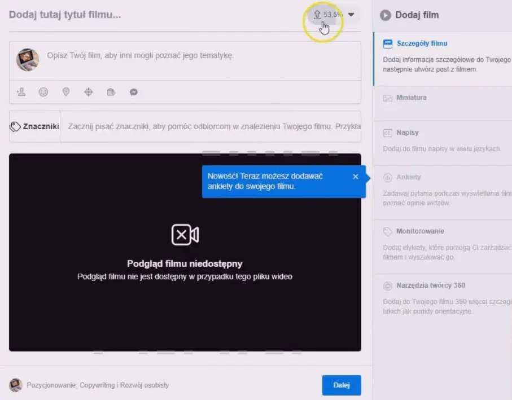Click the Napisy CC icon
This screenshot has height=400, width=512.
388,133
